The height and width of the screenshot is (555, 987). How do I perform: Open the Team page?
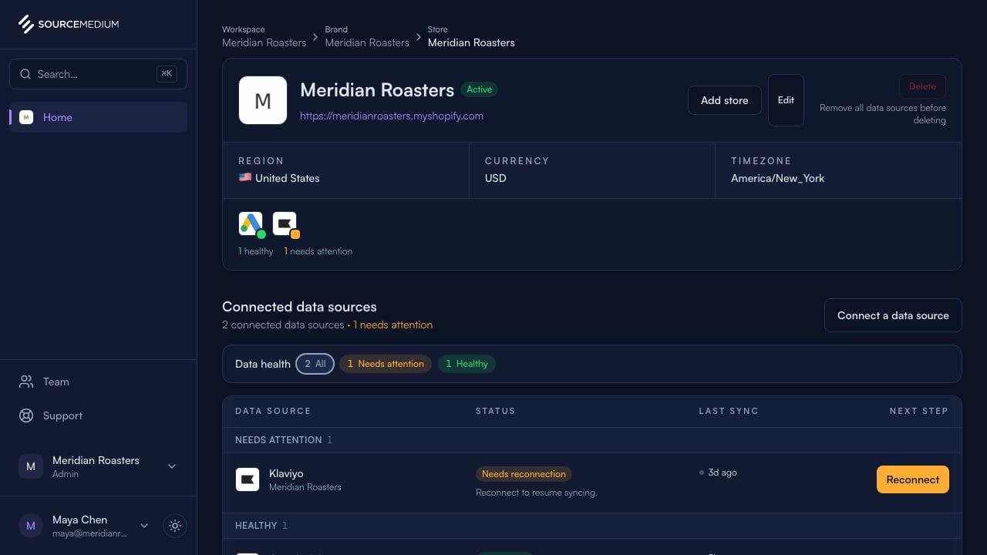coord(98,382)
